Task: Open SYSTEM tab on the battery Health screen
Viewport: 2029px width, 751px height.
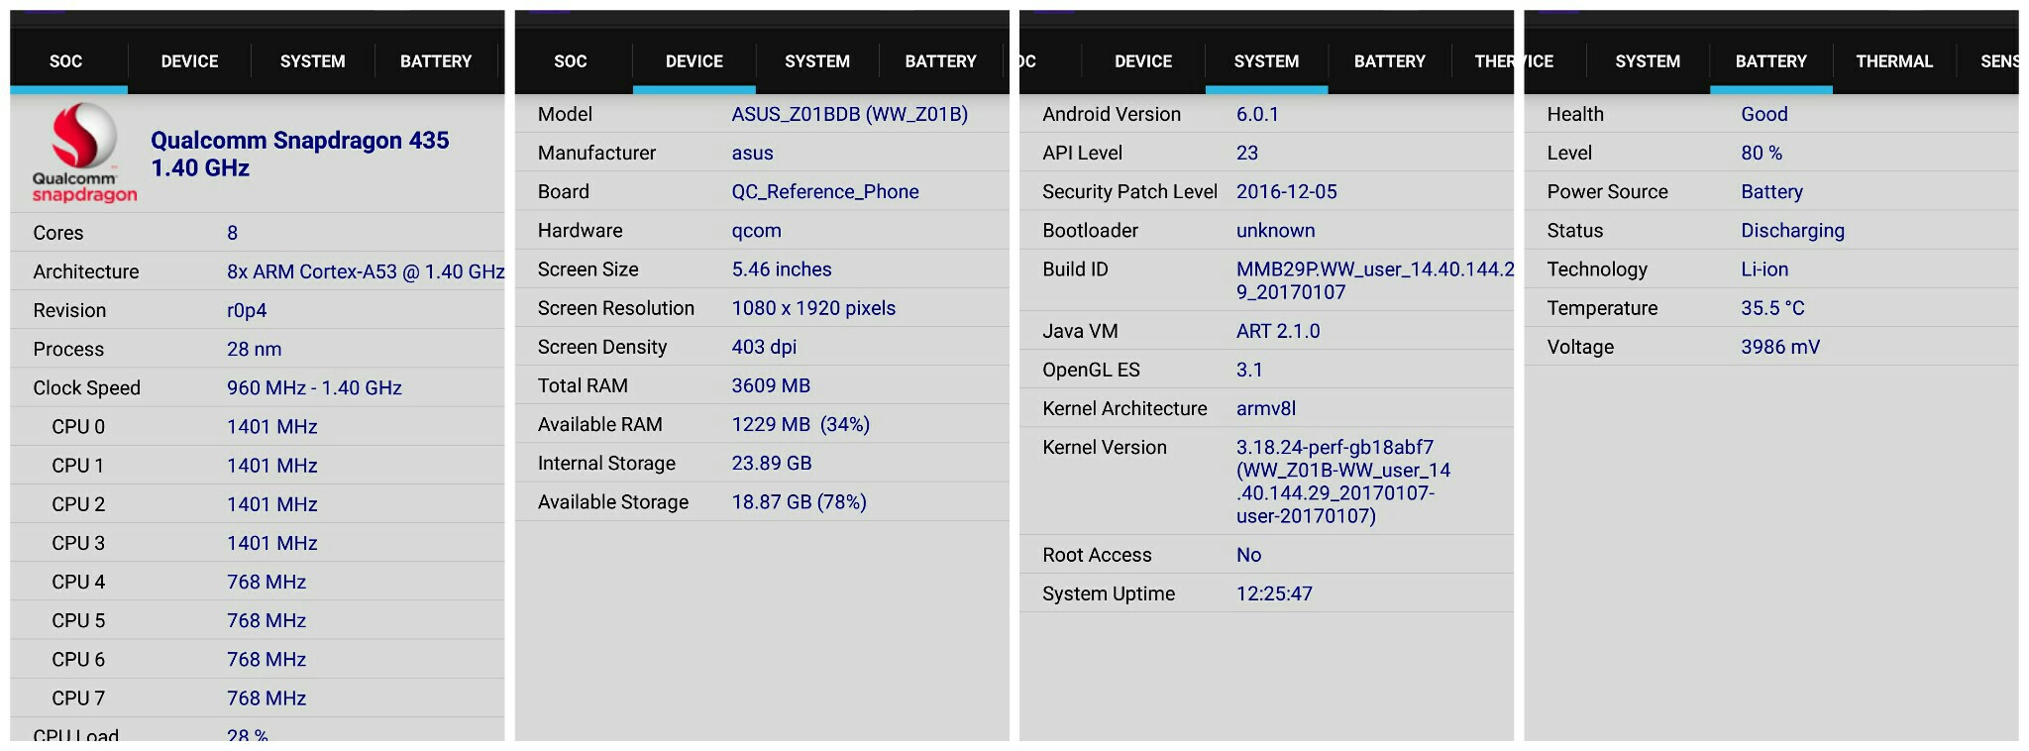Action: tap(1648, 61)
